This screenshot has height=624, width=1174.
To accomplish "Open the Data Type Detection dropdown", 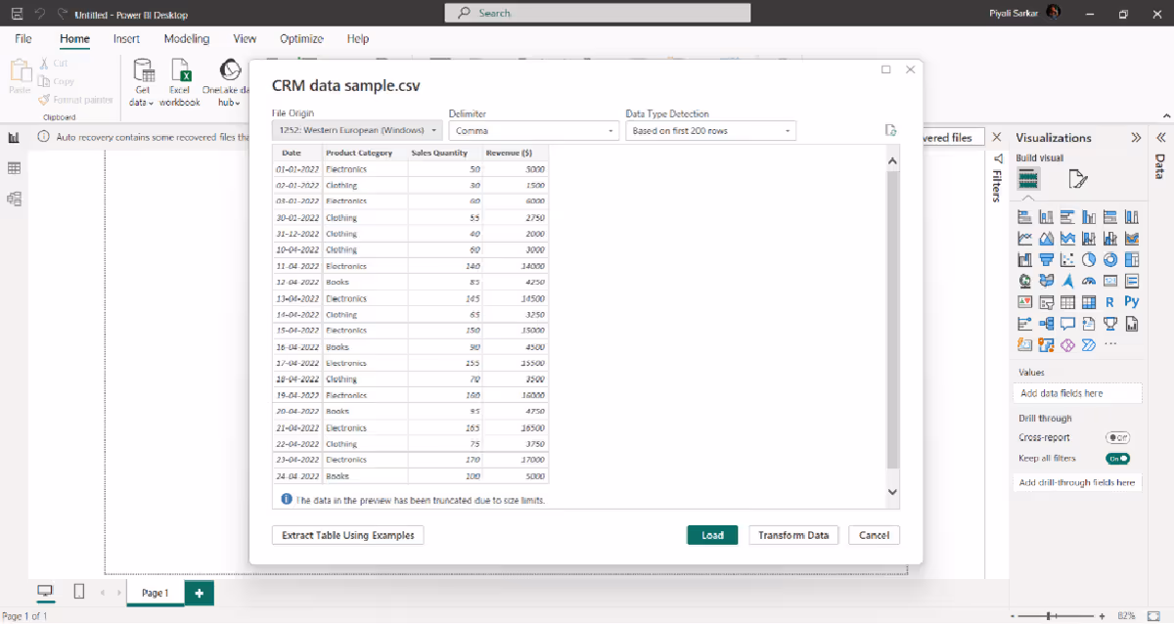I will 711,130.
